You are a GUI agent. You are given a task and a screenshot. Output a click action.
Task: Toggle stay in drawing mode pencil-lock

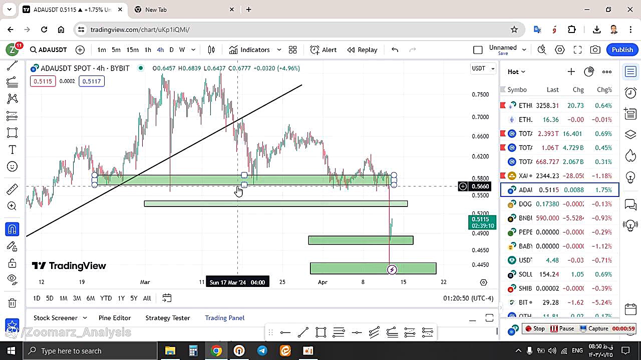click(13, 246)
